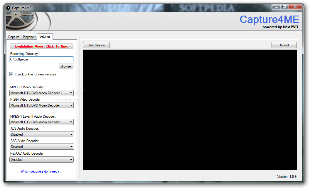Screen dimensions: 310x189
Task: Click Evaluation Mode Click To Buy button
Action: (41, 46)
